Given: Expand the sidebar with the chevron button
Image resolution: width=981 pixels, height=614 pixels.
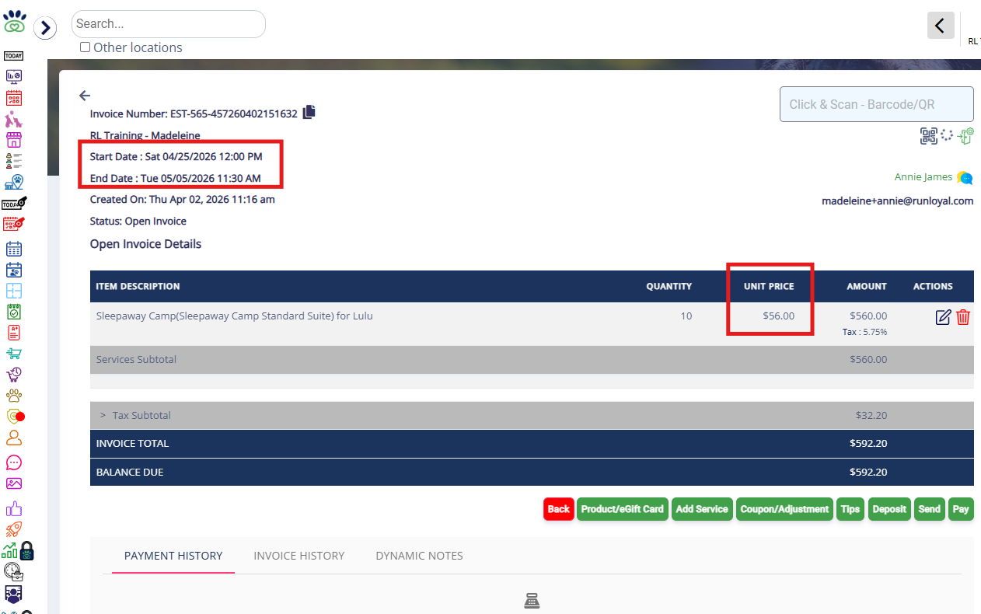Looking at the screenshot, I should tap(45, 29).
